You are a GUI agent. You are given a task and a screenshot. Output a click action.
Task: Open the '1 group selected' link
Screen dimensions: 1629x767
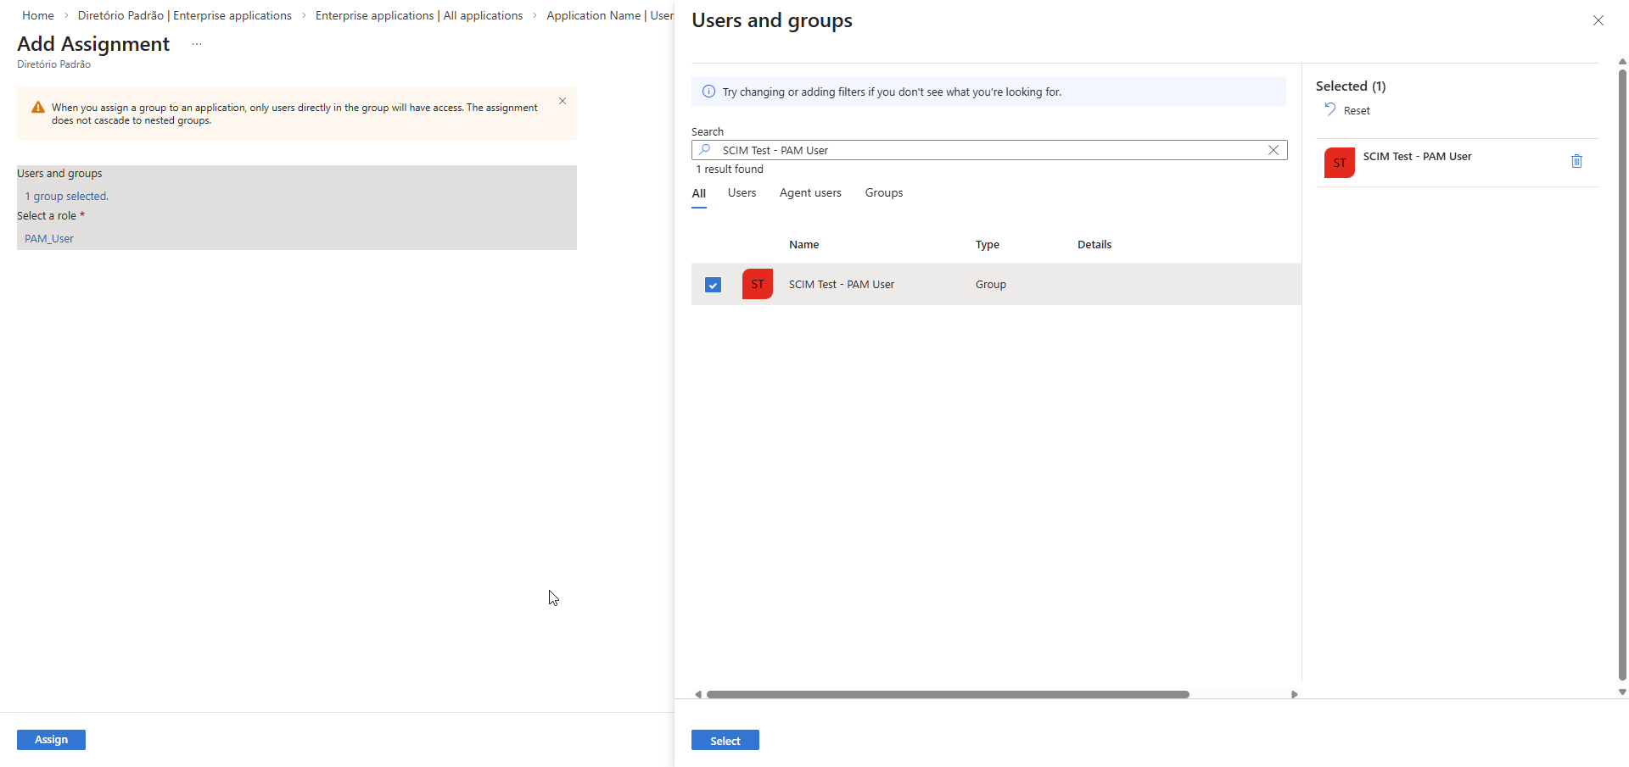pos(66,197)
